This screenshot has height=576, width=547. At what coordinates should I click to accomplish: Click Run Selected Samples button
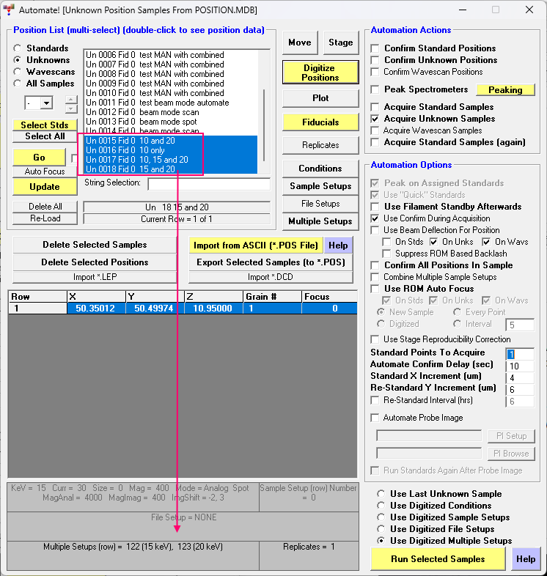tap(438, 559)
